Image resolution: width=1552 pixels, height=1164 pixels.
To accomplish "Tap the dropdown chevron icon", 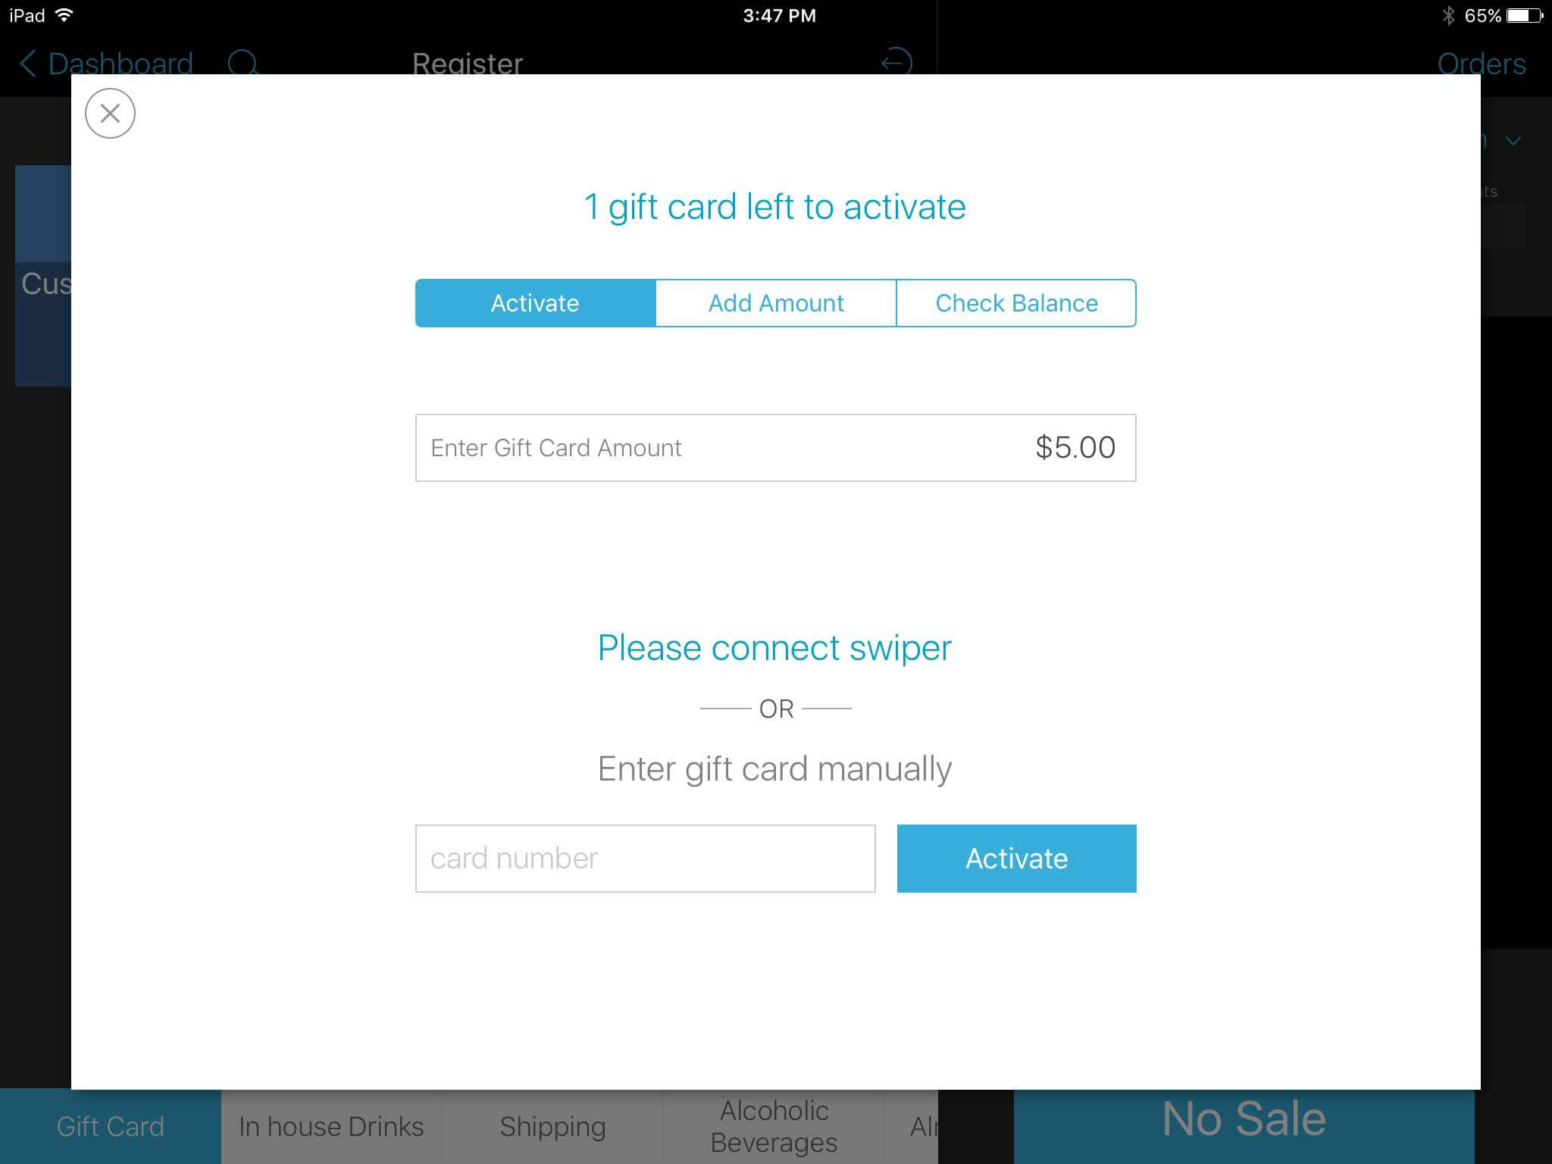I will point(1512,143).
